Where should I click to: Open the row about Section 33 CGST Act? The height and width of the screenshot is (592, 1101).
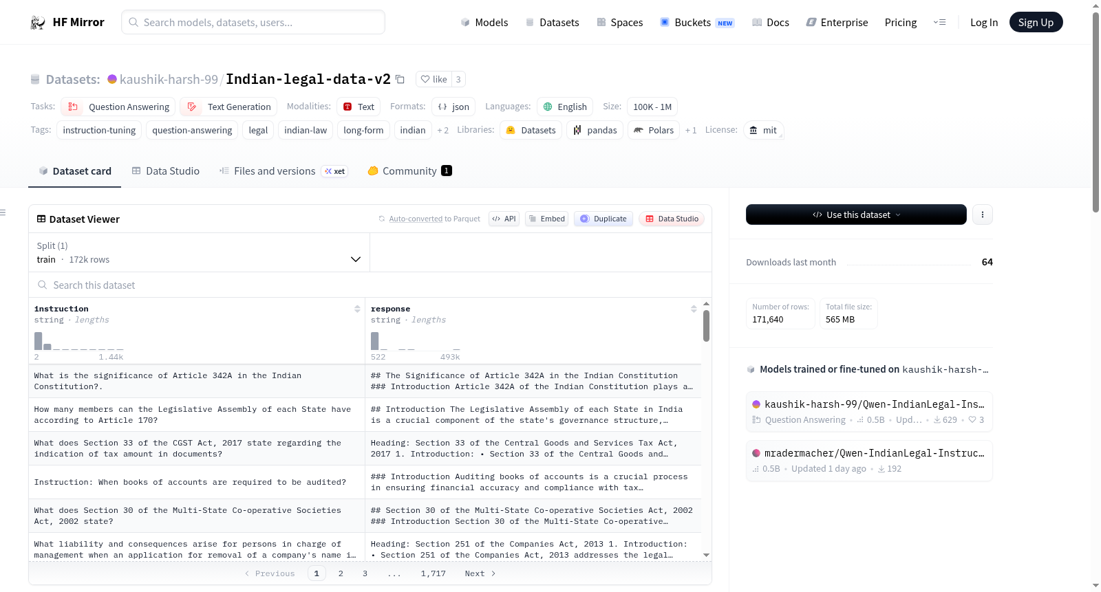(x=365, y=448)
